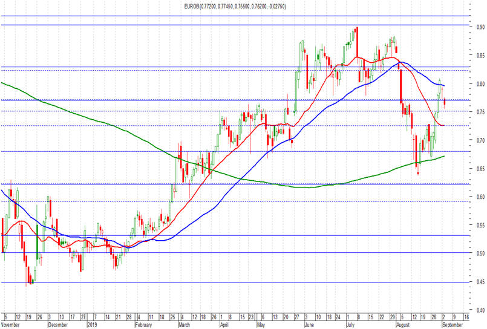Select the 0.55 price axis label
This screenshot has height=329, width=487.
pyautogui.click(x=480, y=225)
